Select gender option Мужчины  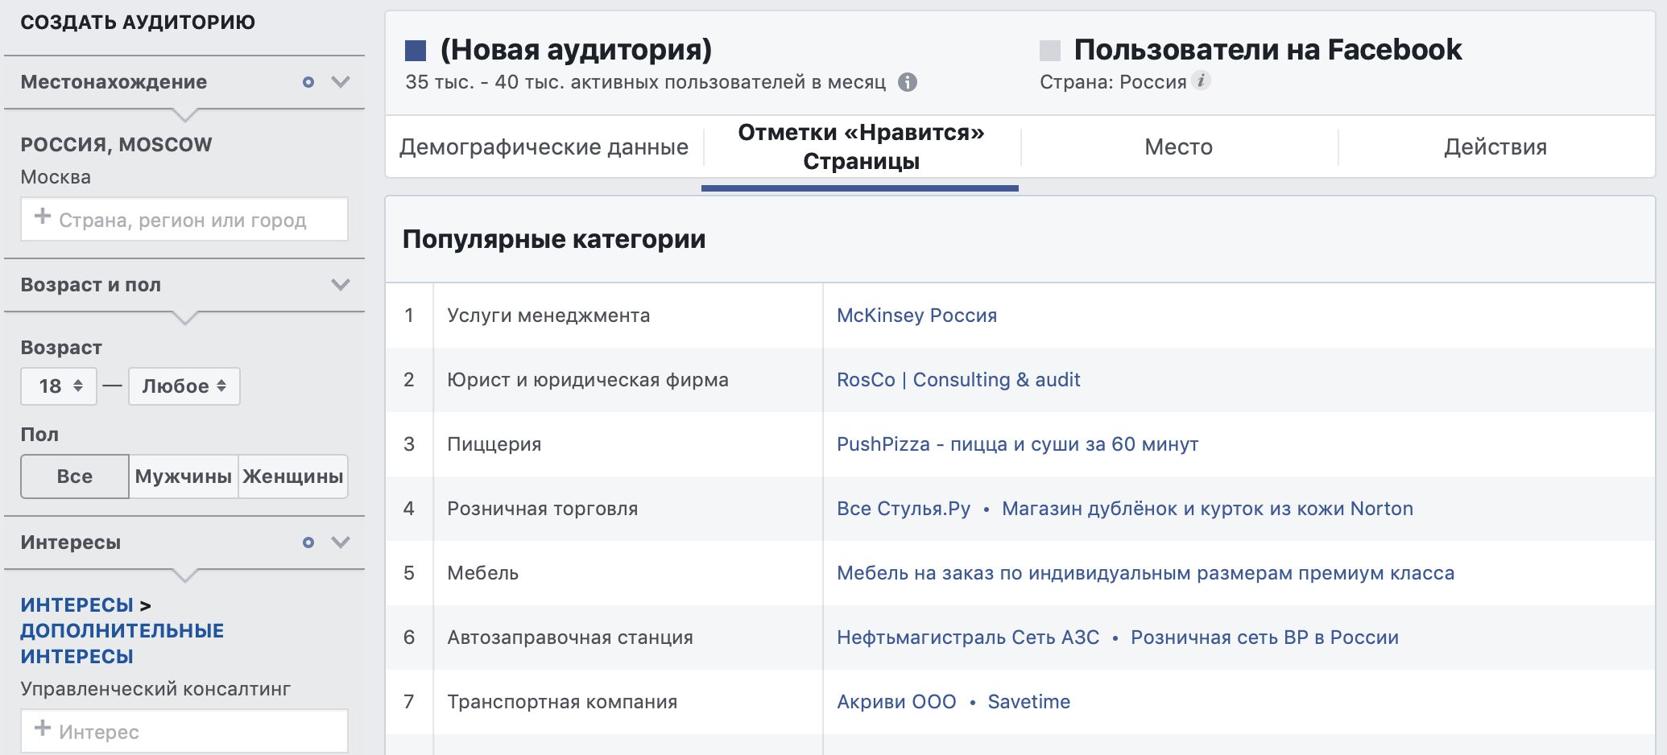[184, 477]
